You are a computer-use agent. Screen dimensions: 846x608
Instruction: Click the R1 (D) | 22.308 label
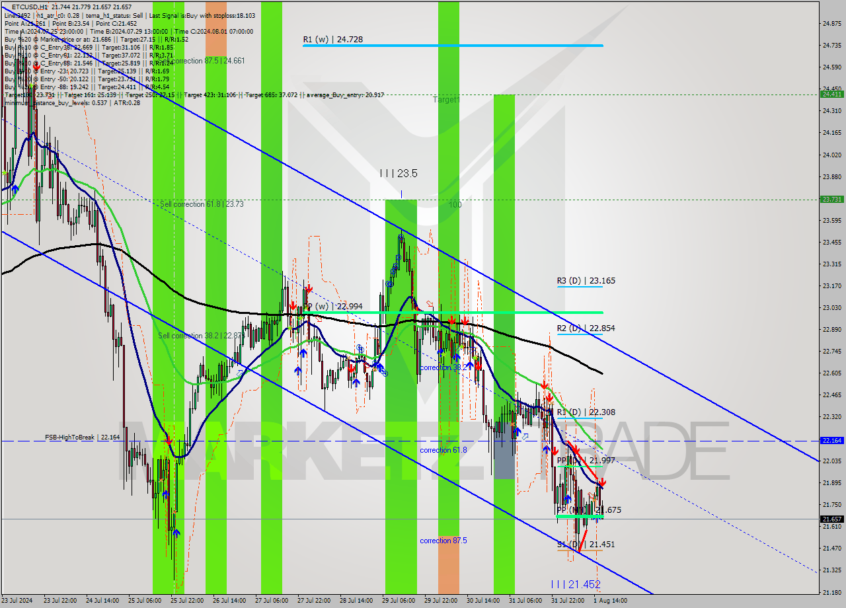click(586, 412)
